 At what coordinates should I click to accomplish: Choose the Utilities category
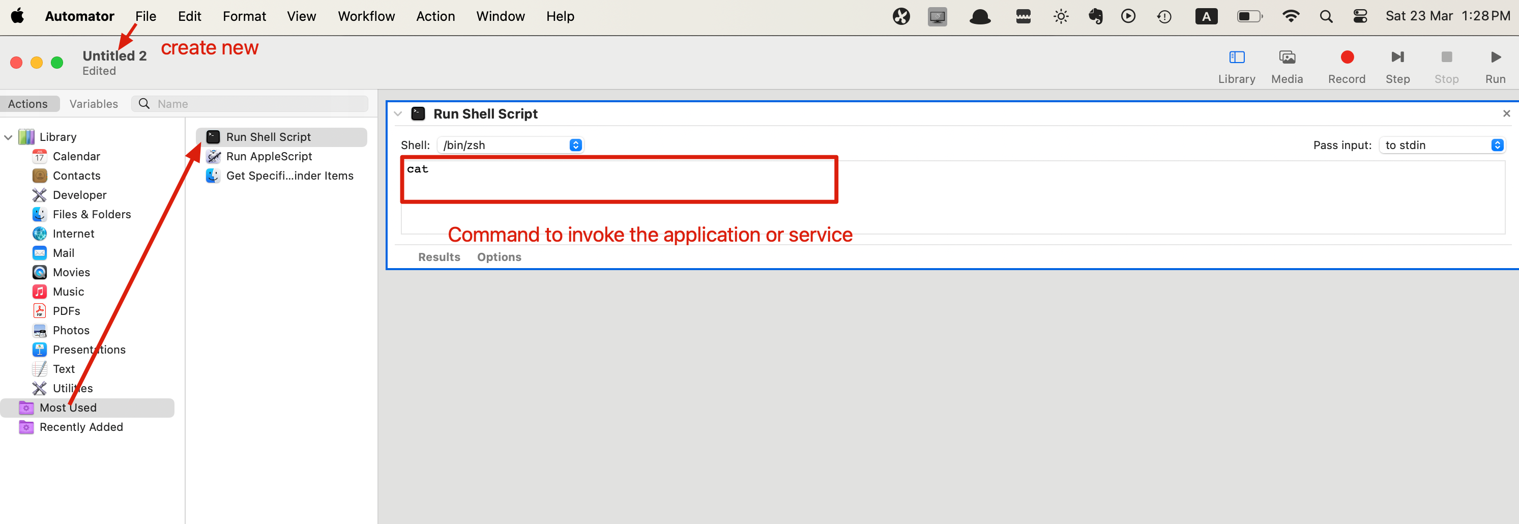(73, 389)
